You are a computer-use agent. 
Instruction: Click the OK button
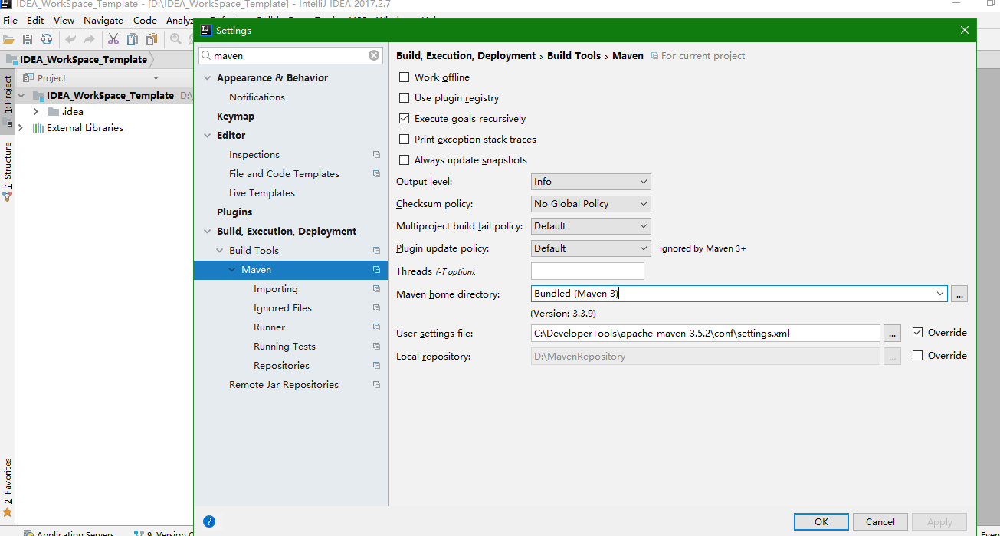[x=821, y=521]
